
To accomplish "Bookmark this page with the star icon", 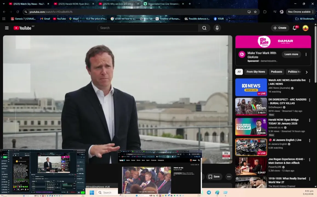I will click(x=255, y=12).
